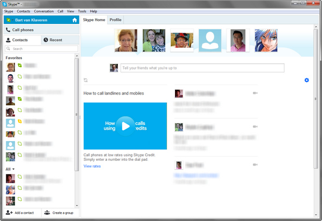Viewport: 322px width, 221px height.
Task: Click the refresh icon above the feed
Action: point(86,80)
